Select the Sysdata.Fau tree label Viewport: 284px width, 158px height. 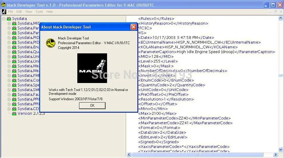coord(29,95)
